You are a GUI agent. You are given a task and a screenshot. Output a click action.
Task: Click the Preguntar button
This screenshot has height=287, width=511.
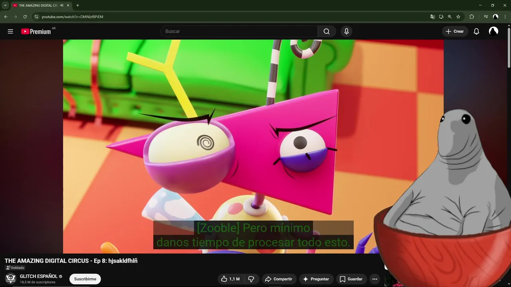tap(316, 279)
